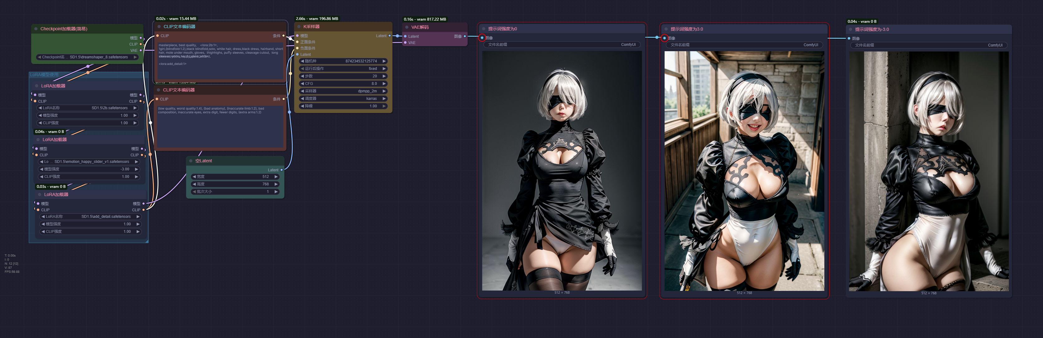The width and height of the screenshot is (1043, 338).
Task: Toggle collapse dot of 空Latent node
Action: 191,161
